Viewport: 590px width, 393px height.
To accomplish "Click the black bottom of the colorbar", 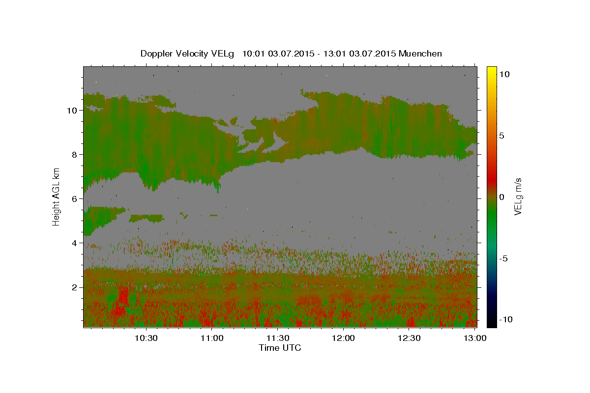I will tap(492, 322).
